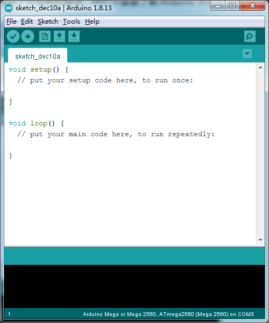Save the sketch using the down-arrow icon
Image resolution: width=269 pixels, height=323 pixels.
pos(74,37)
